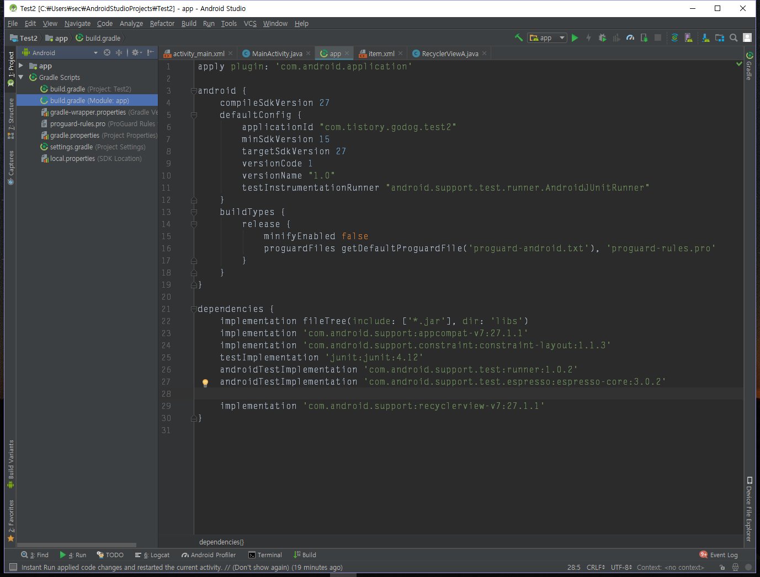This screenshot has width=760, height=577.
Task: Close the MainActivity.java tab
Action: (309, 53)
